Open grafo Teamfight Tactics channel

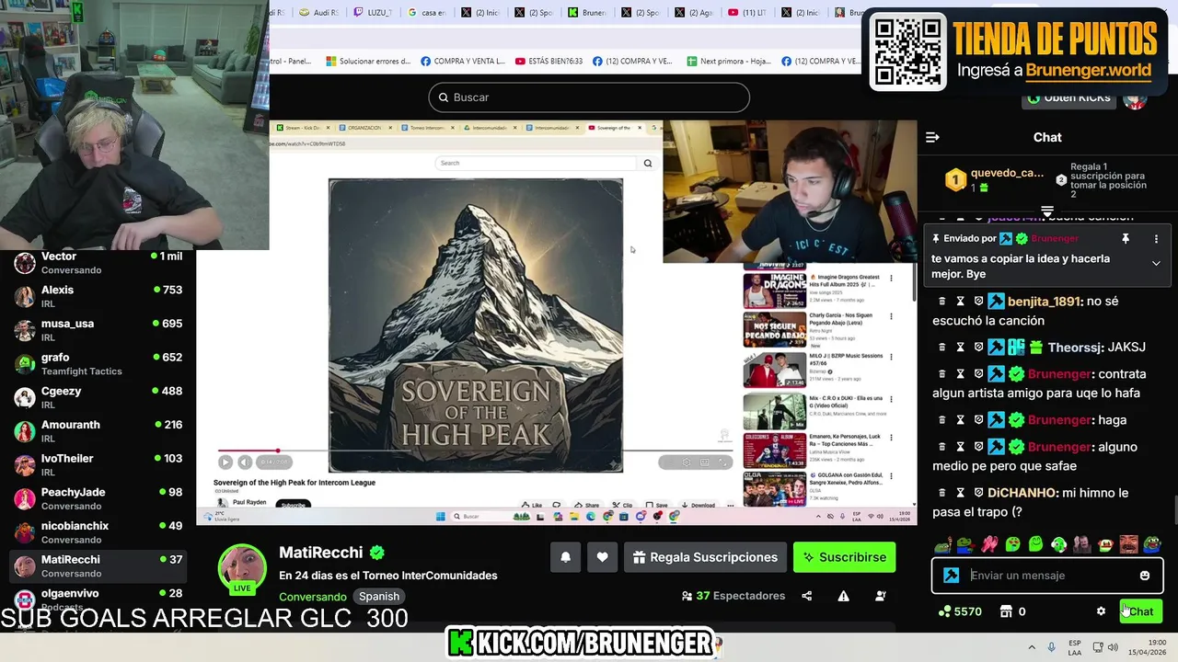[x=98, y=364]
